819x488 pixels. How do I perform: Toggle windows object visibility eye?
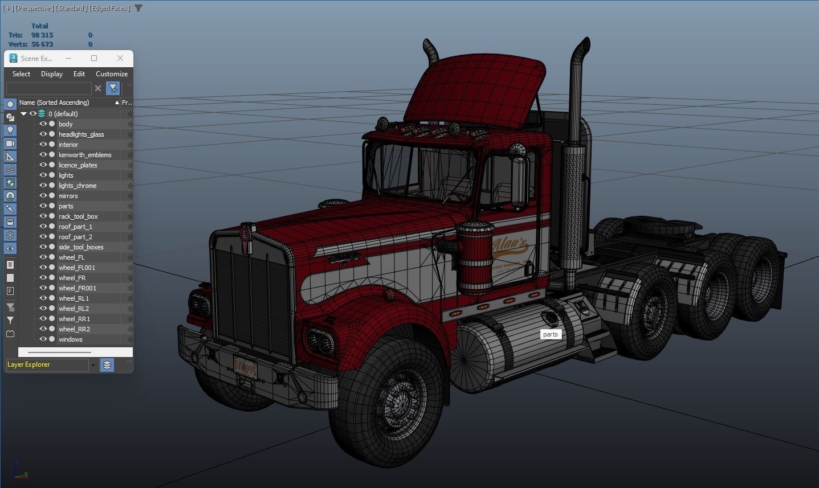pyautogui.click(x=43, y=339)
